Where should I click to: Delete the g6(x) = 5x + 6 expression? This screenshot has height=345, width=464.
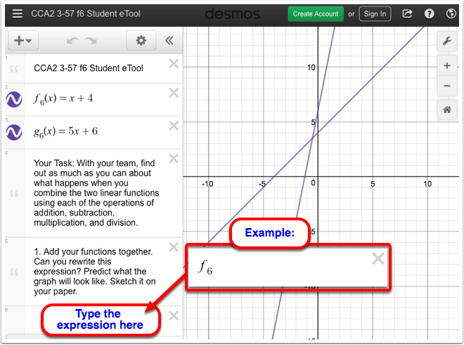pyautogui.click(x=174, y=125)
